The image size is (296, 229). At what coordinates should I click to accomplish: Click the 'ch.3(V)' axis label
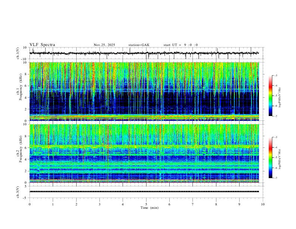[18, 192]
